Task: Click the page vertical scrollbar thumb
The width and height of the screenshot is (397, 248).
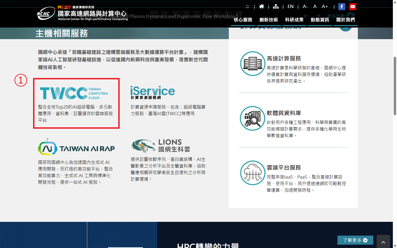Action: [395, 86]
